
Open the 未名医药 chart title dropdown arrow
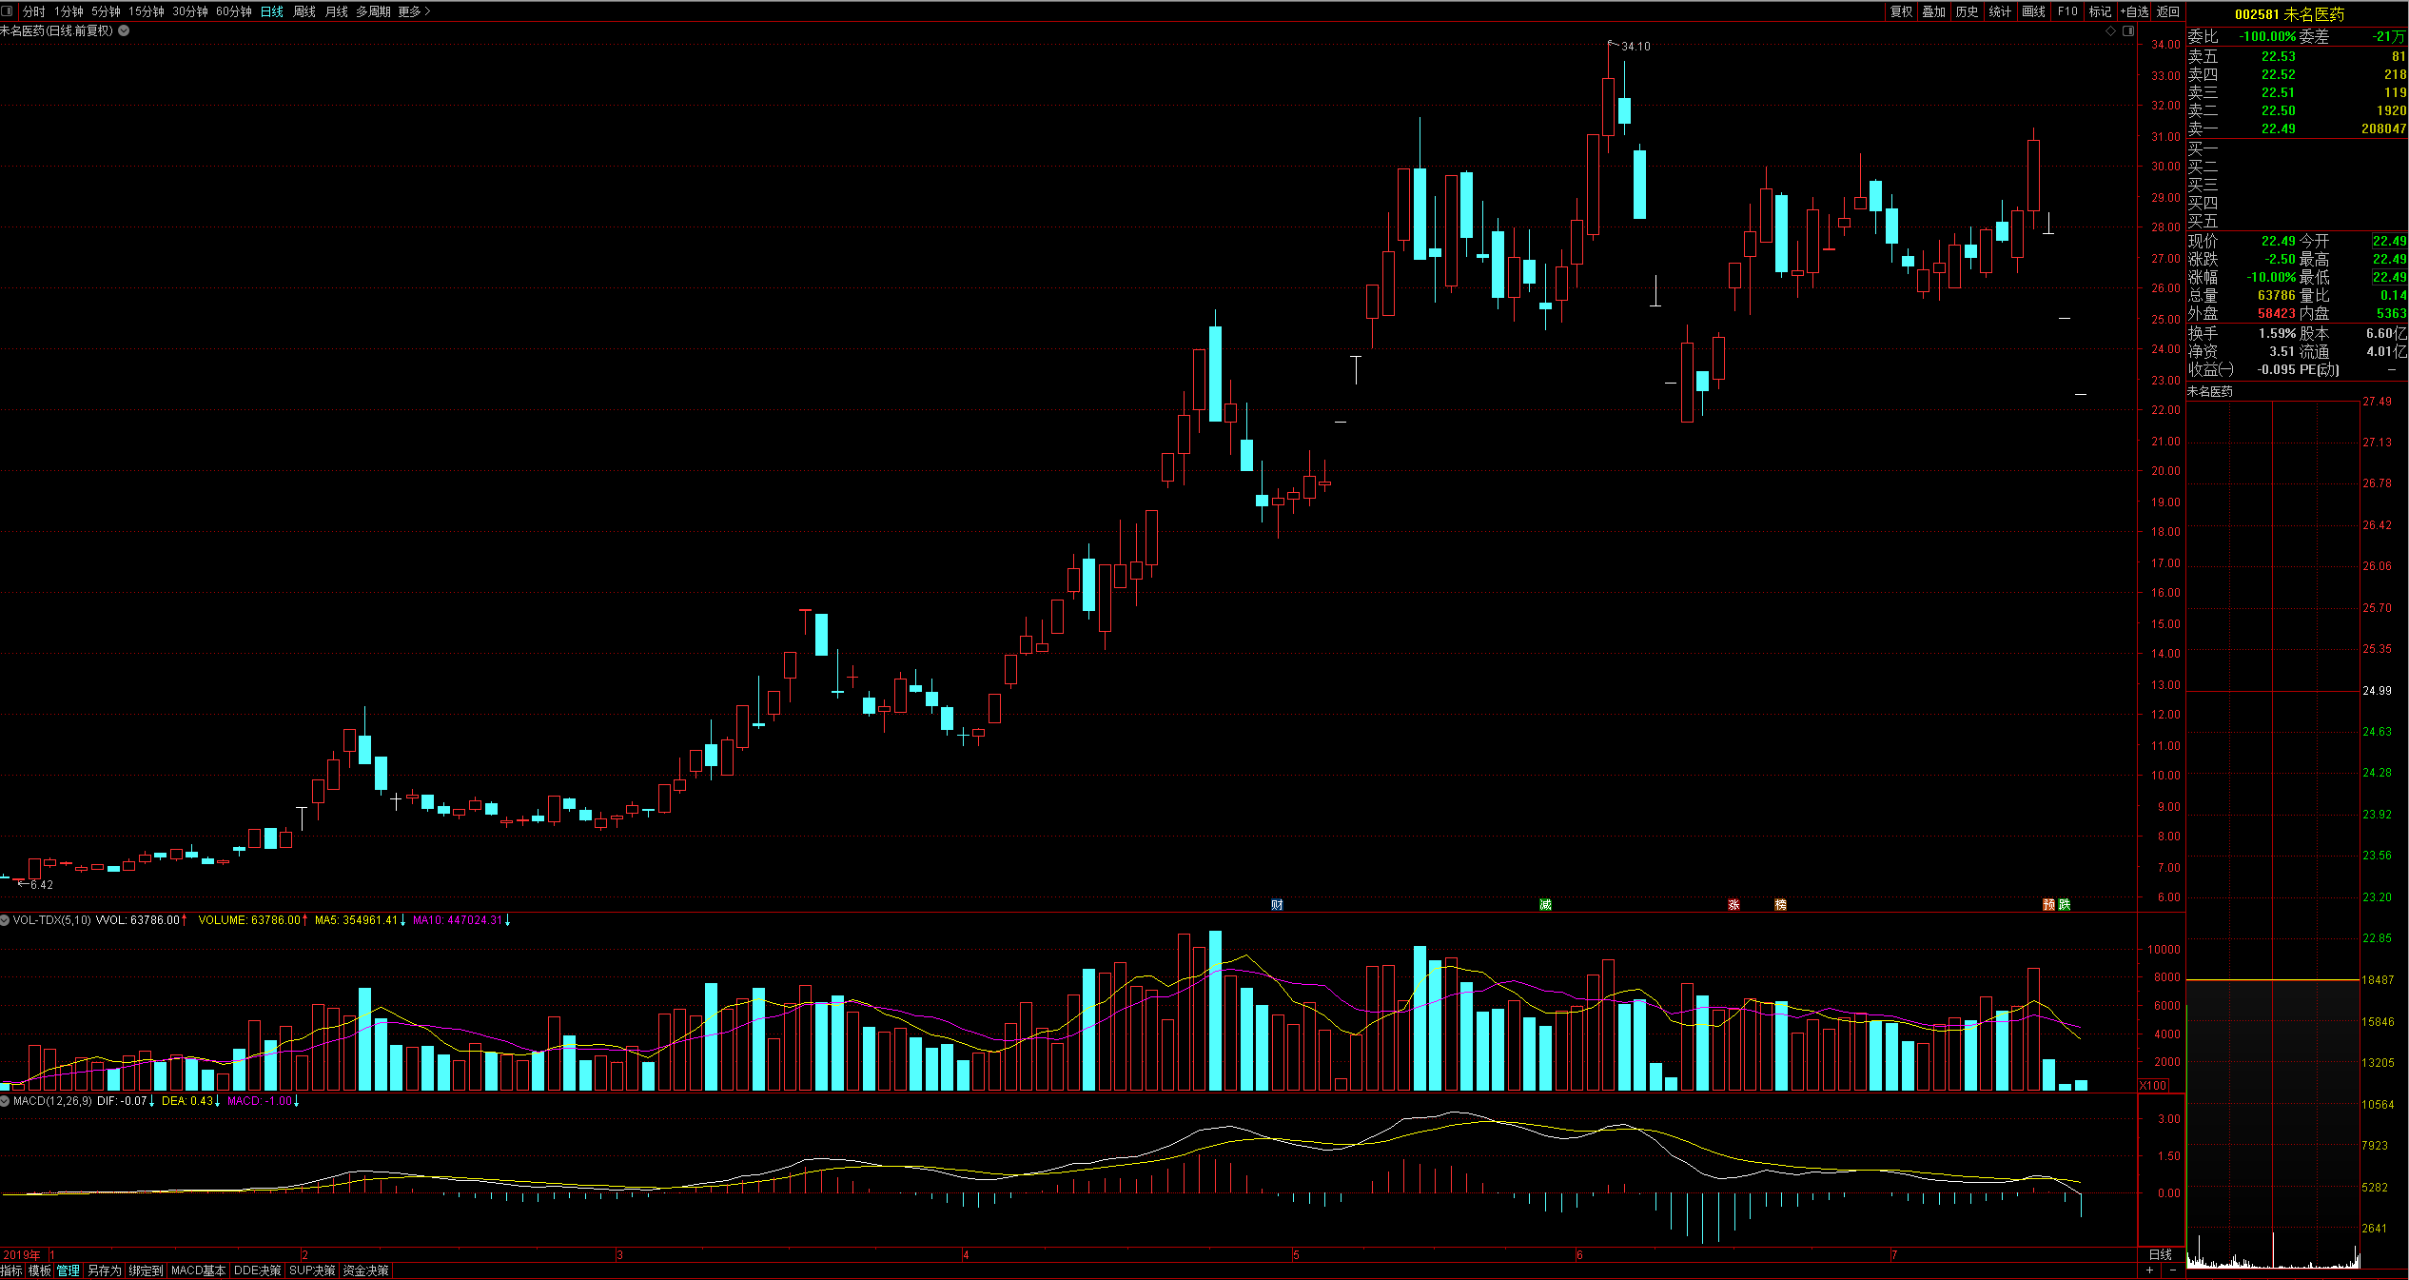pos(124,30)
